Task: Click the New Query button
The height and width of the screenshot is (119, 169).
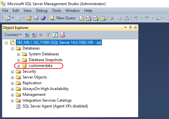Action: click(63, 18)
